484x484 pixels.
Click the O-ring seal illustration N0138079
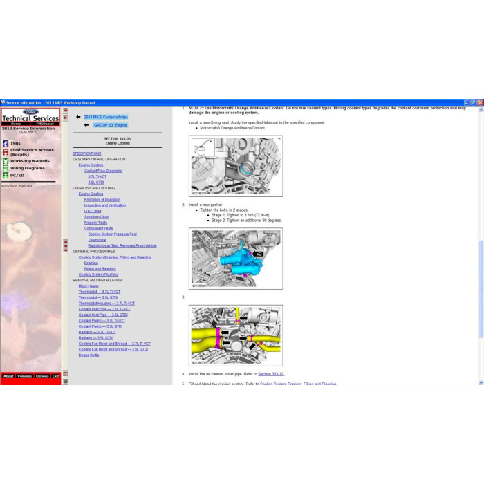(236, 166)
